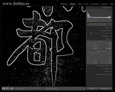Click the histogram graph area
115x92 pixels.
pyautogui.click(x=99, y=14)
